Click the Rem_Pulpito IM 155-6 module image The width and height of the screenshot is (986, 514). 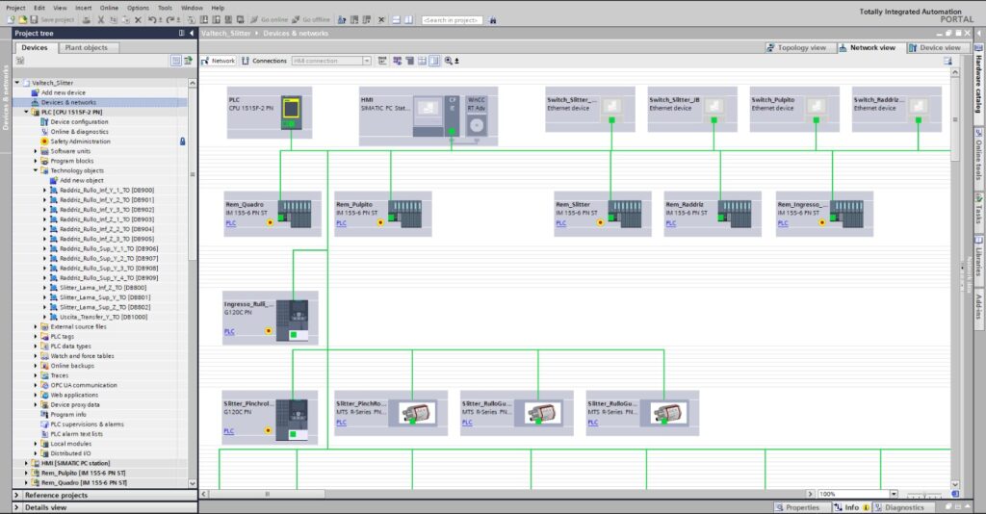[x=404, y=214]
